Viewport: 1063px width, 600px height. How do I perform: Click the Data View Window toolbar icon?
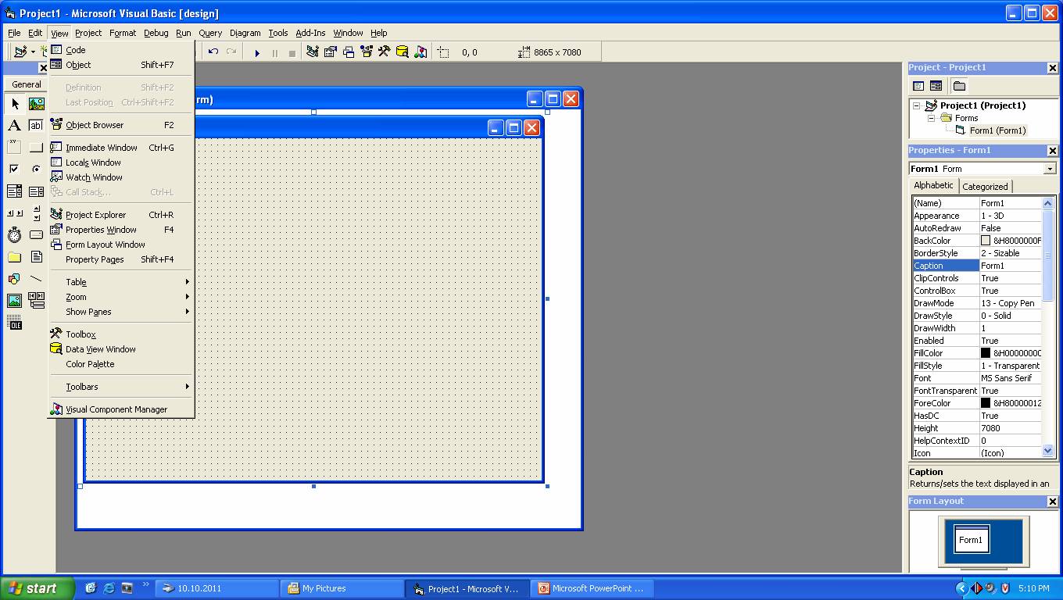click(x=402, y=52)
